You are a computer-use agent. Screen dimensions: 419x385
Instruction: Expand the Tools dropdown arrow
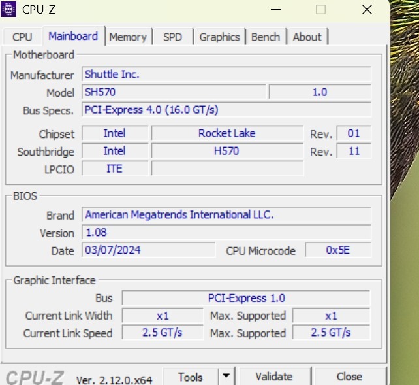tap(226, 376)
